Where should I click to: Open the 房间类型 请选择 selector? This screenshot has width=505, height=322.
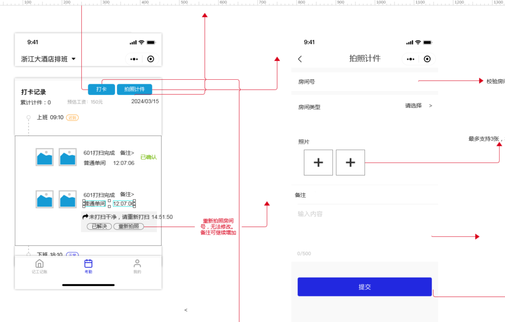pos(418,106)
